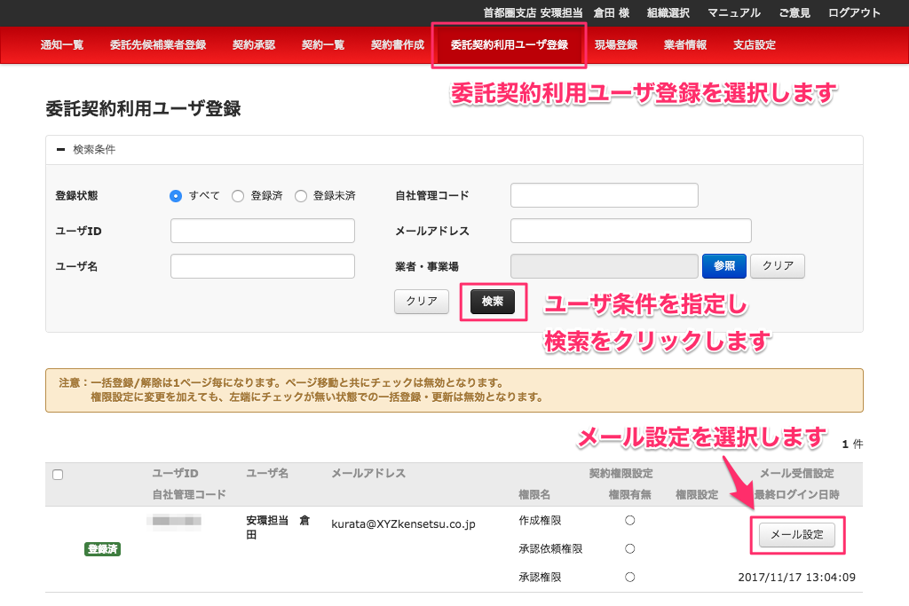Open the マニュアル link
This screenshot has width=909, height=606.
(x=734, y=13)
